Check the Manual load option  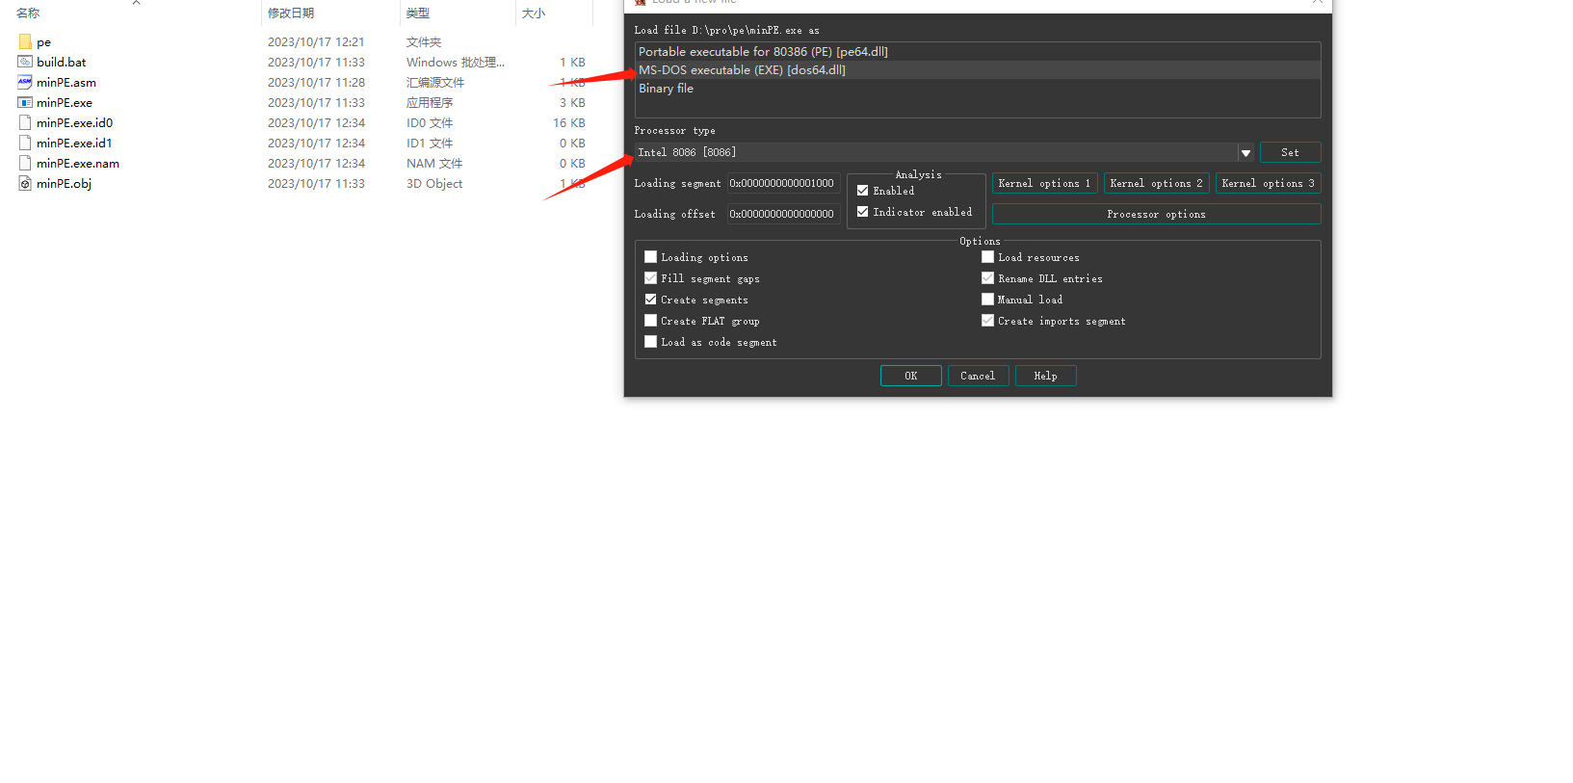click(987, 300)
